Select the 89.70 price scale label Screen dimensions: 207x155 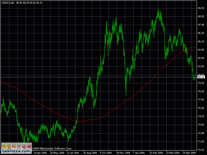(201, 8)
